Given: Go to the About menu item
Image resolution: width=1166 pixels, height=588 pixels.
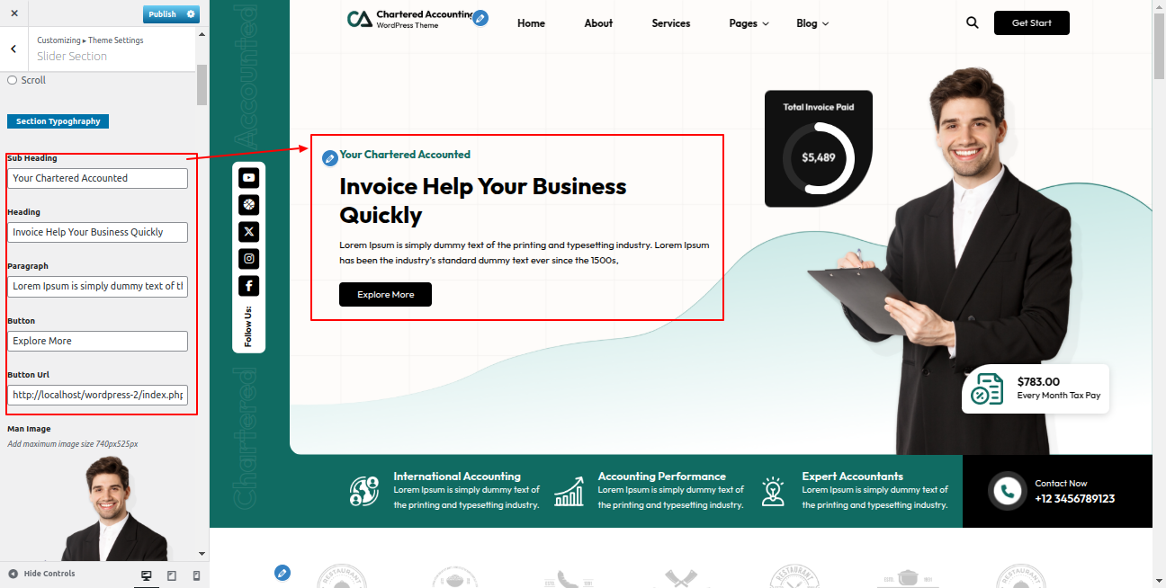Looking at the screenshot, I should coord(598,23).
